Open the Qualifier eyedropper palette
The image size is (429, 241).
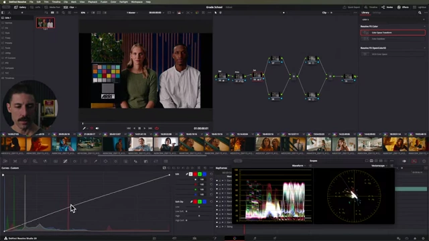click(x=95, y=161)
